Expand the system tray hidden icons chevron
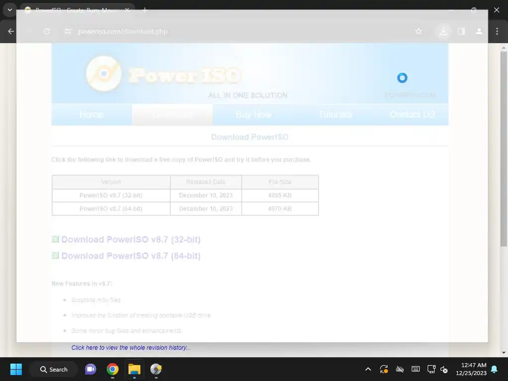The image size is (508, 381). coord(368,369)
